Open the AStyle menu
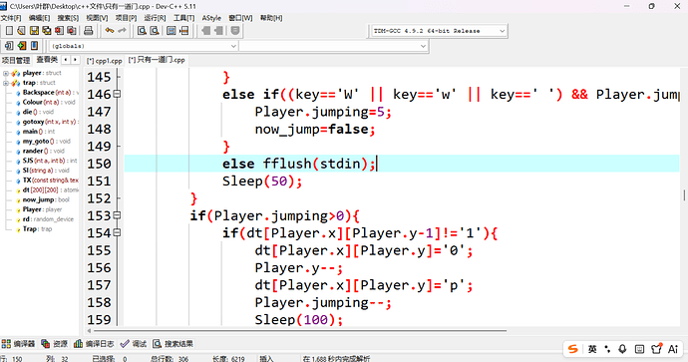This screenshot has height=362, width=688. click(x=211, y=18)
